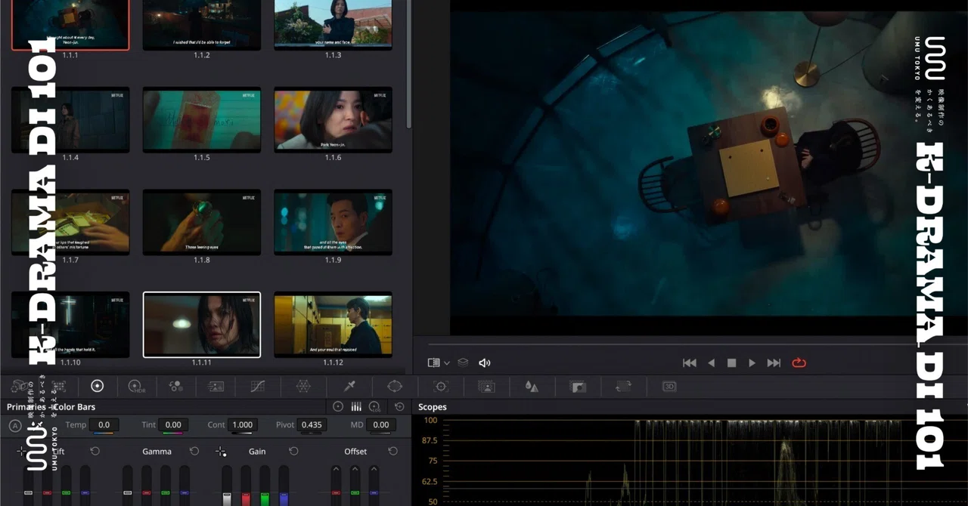Select still thumbnail 1.1.12

pos(333,325)
